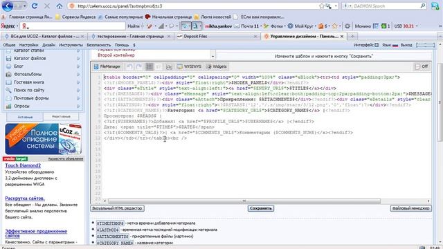Undo the last edit in the code editor
Screen dimensions: 443x249
(x=129, y=66)
